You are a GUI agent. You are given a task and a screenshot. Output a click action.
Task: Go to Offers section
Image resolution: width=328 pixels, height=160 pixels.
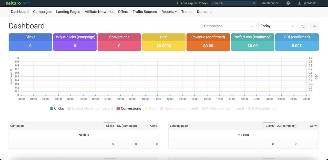click(123, 12)
